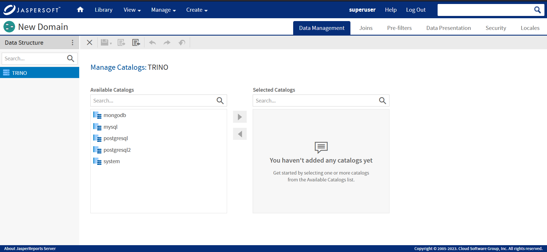Click the top-bar search magnifier
The height and width of the screenshot is (252, 547).
point(537,10)
